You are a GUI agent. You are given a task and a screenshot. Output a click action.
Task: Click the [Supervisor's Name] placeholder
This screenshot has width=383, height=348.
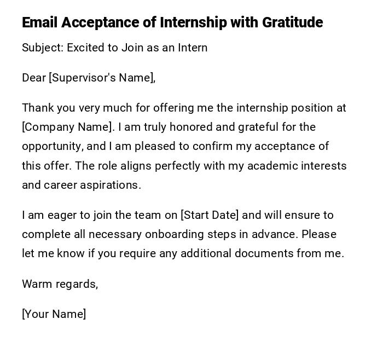tap(102, 78)
